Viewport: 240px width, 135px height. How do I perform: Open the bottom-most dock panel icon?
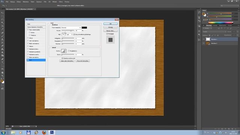[x=199, y=40]
